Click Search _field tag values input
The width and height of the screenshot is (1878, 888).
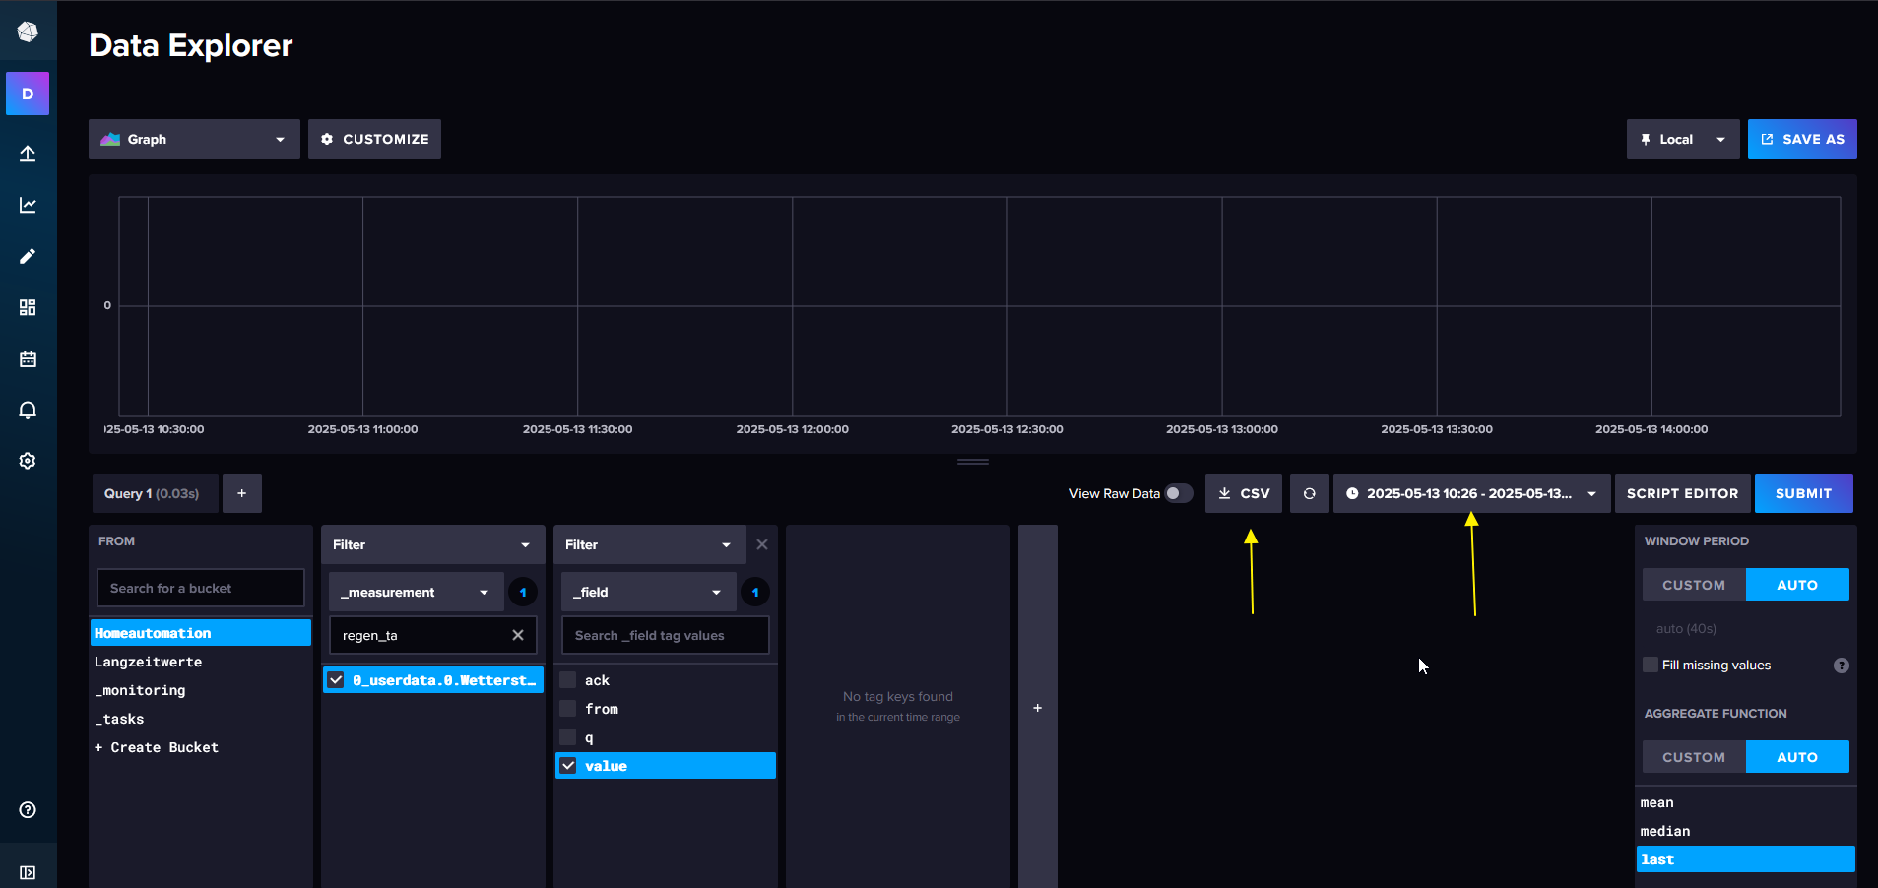pyautogui.click(x=666, y=635)
